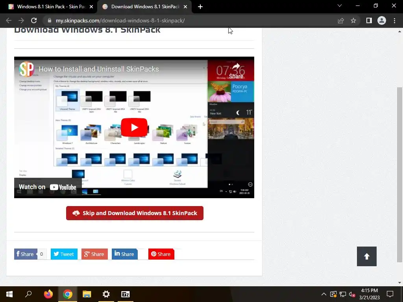Toggle the Chrome side panel
The image size is (403, 302).
tap(369, 20)
